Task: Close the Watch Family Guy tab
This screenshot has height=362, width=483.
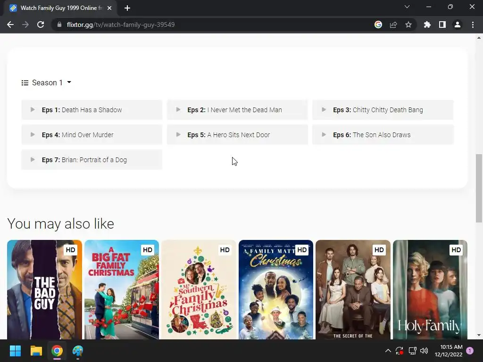Action: pyautogui.click(x=109, y=8)
